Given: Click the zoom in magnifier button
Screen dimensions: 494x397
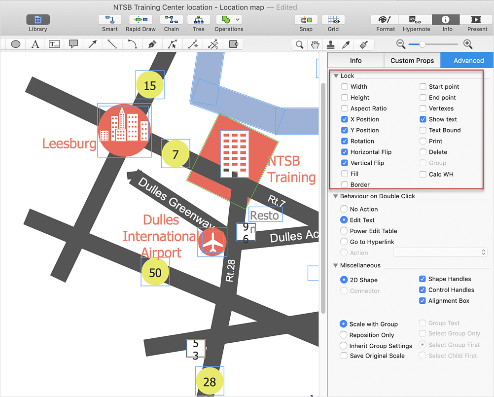Looking at the screenshot, I should 468,44.
